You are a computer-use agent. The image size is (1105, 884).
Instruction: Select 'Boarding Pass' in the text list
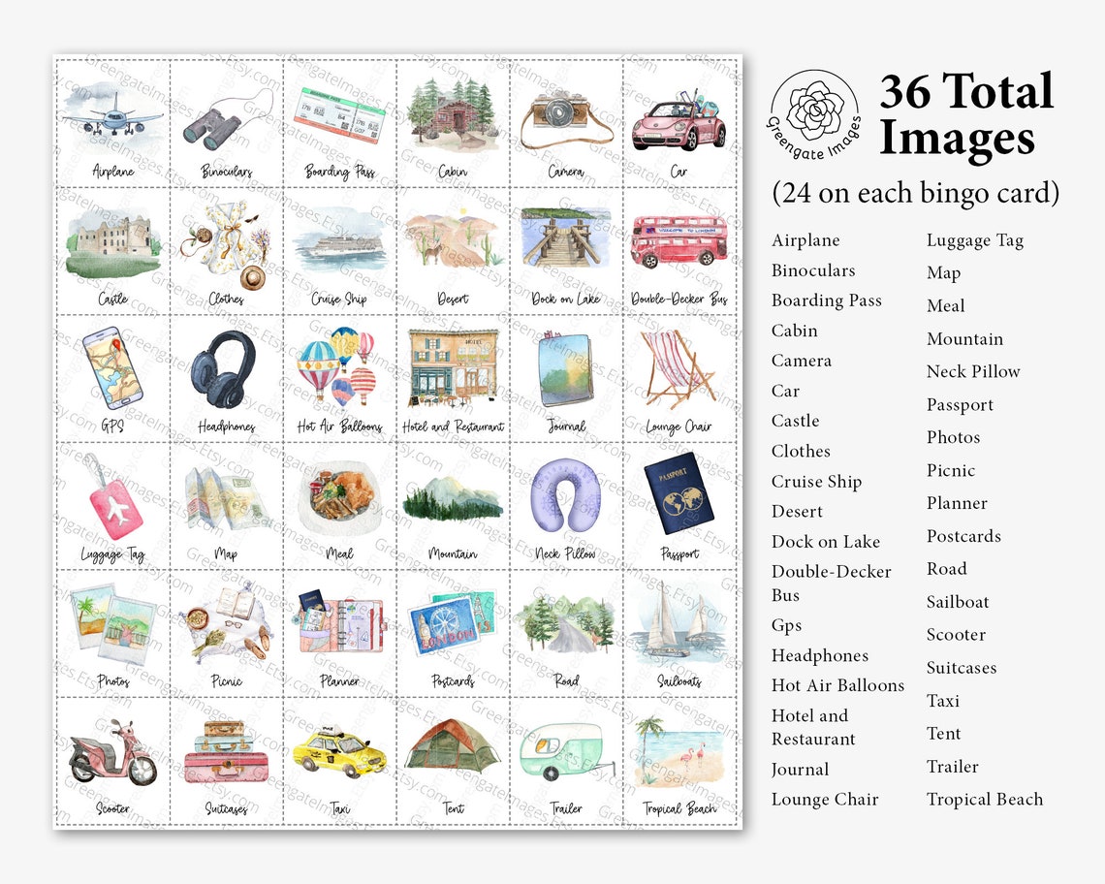(826, 300)
